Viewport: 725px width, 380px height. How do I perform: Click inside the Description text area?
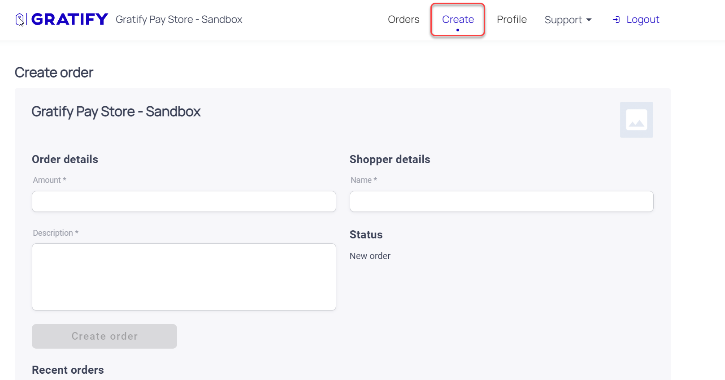point(184,277)
